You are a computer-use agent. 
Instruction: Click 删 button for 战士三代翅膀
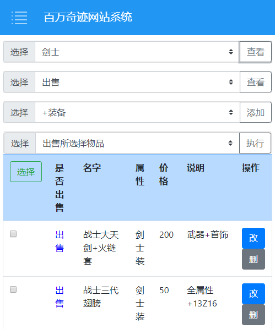point(254,315)
